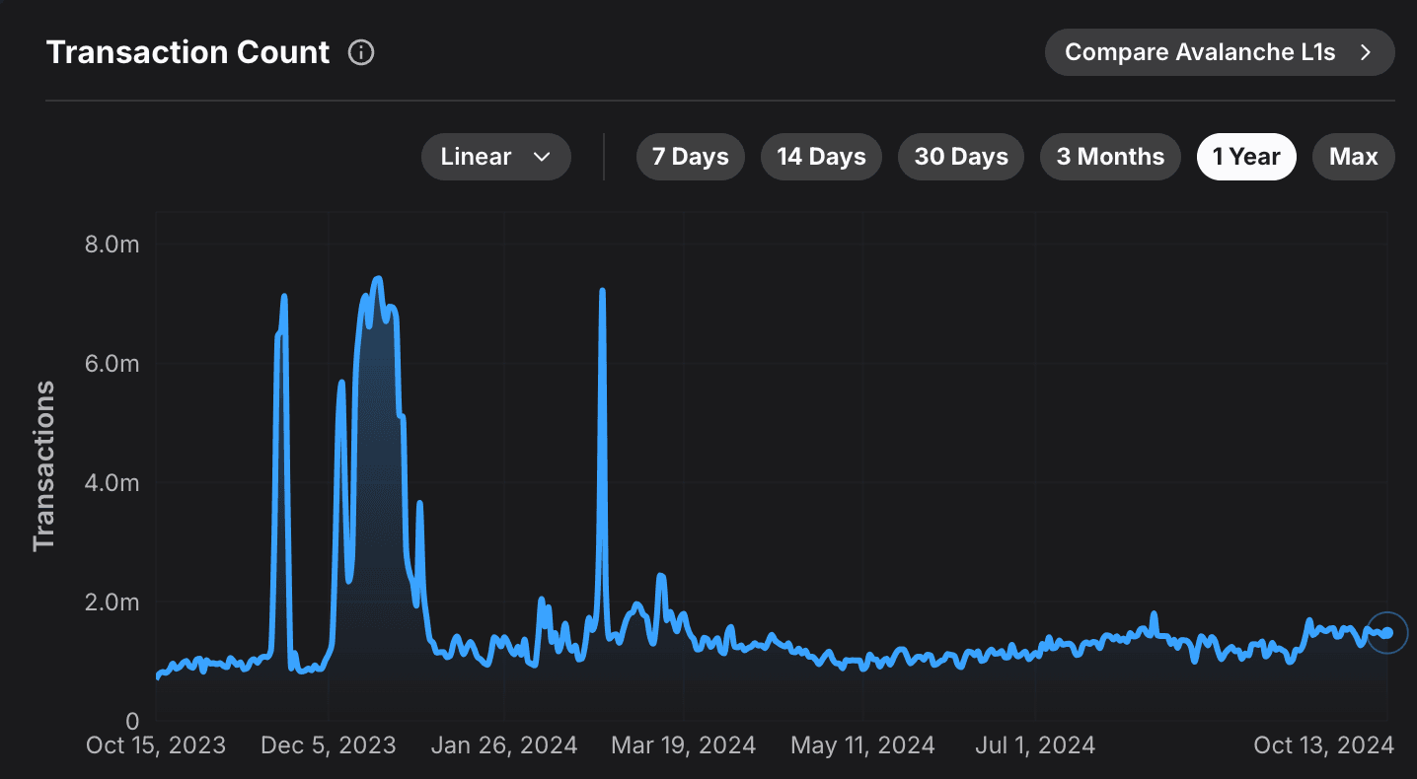This screenshot has height=779, width=1417.
Task: Click the 8.0m y-axis label
Action: click(112, 245)
